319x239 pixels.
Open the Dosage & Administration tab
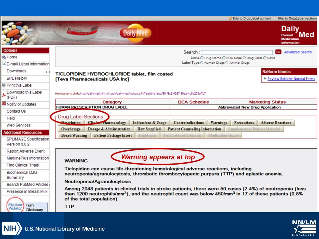[109, 129]
